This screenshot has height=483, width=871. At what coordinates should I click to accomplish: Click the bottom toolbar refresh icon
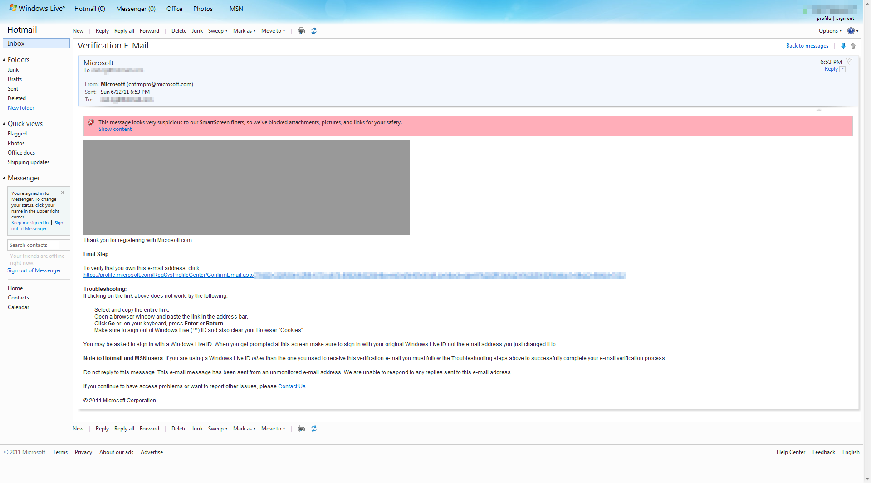(314, 429)
